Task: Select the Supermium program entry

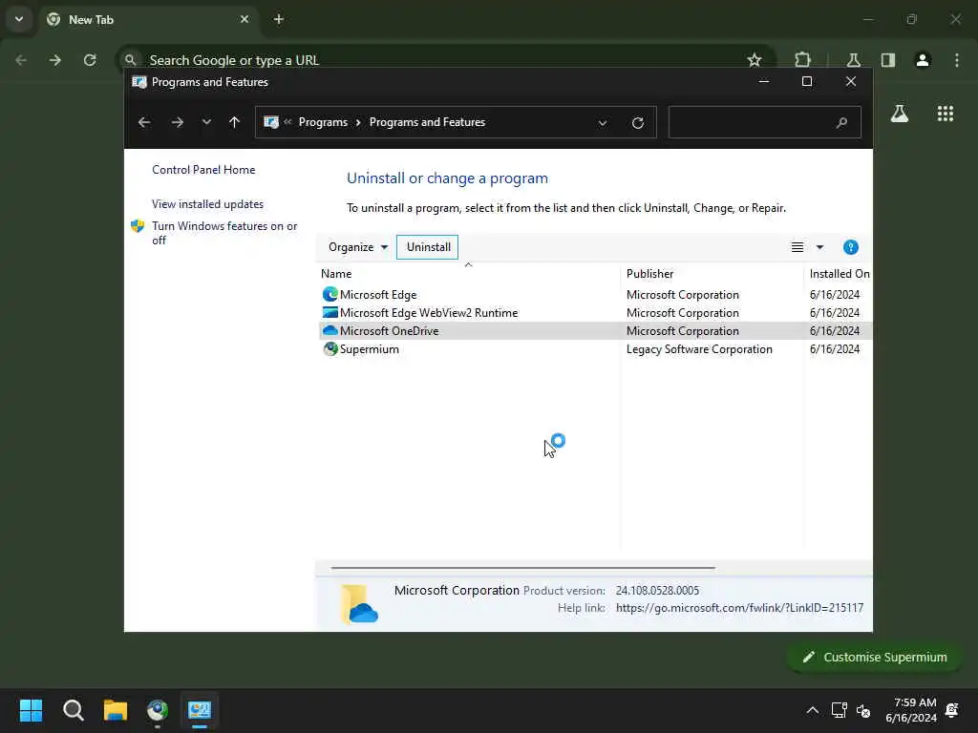Action: [596, 349]
